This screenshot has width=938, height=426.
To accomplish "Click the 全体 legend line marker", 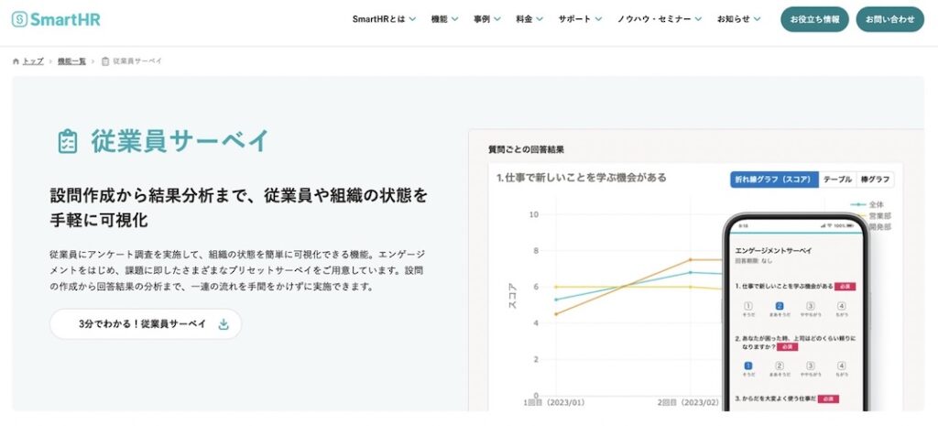I will (x=856, y=204).
